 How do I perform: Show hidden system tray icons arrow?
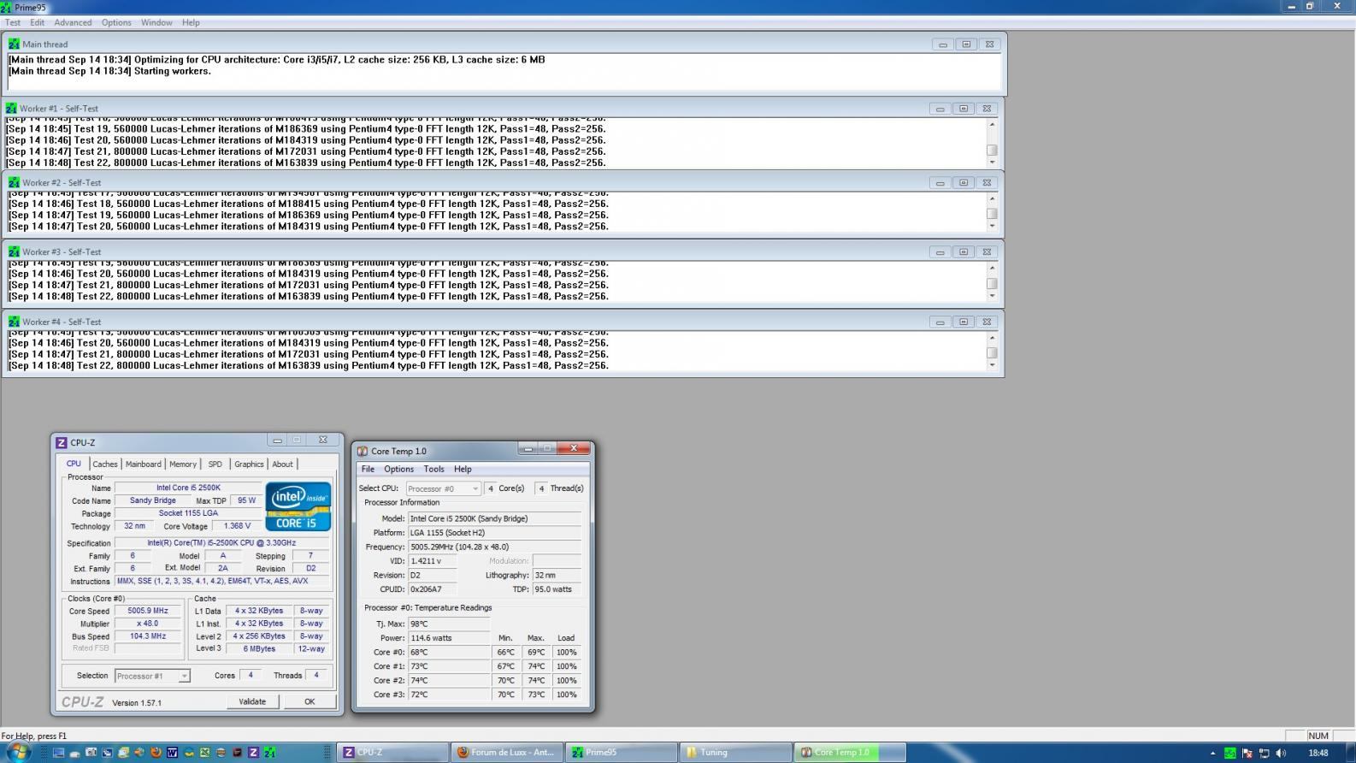[1213, 753]
